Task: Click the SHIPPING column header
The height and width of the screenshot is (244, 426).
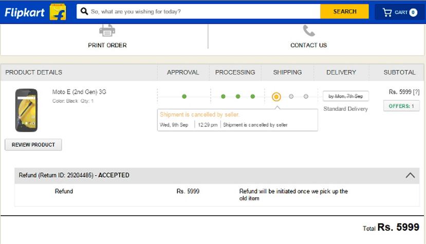Action: pyautogui.click(x=287, y=73)
